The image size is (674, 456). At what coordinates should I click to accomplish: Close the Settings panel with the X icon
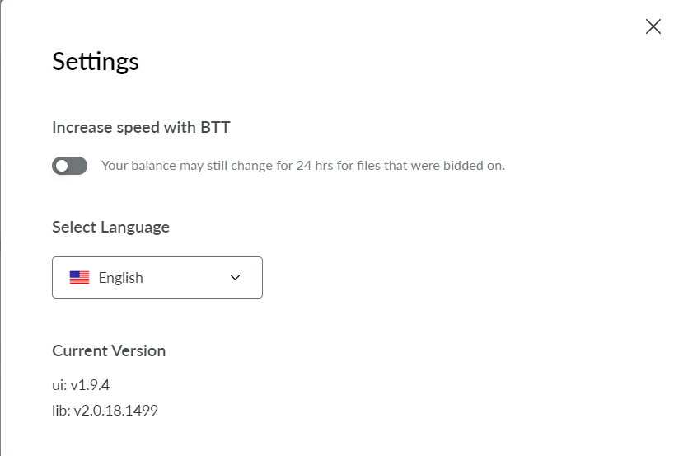653,26
